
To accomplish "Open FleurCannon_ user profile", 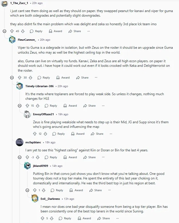I will (27, 40).
